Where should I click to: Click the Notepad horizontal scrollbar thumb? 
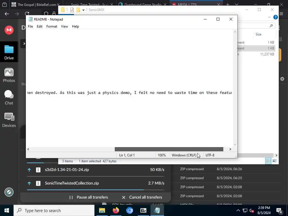[x=169, y=149]
